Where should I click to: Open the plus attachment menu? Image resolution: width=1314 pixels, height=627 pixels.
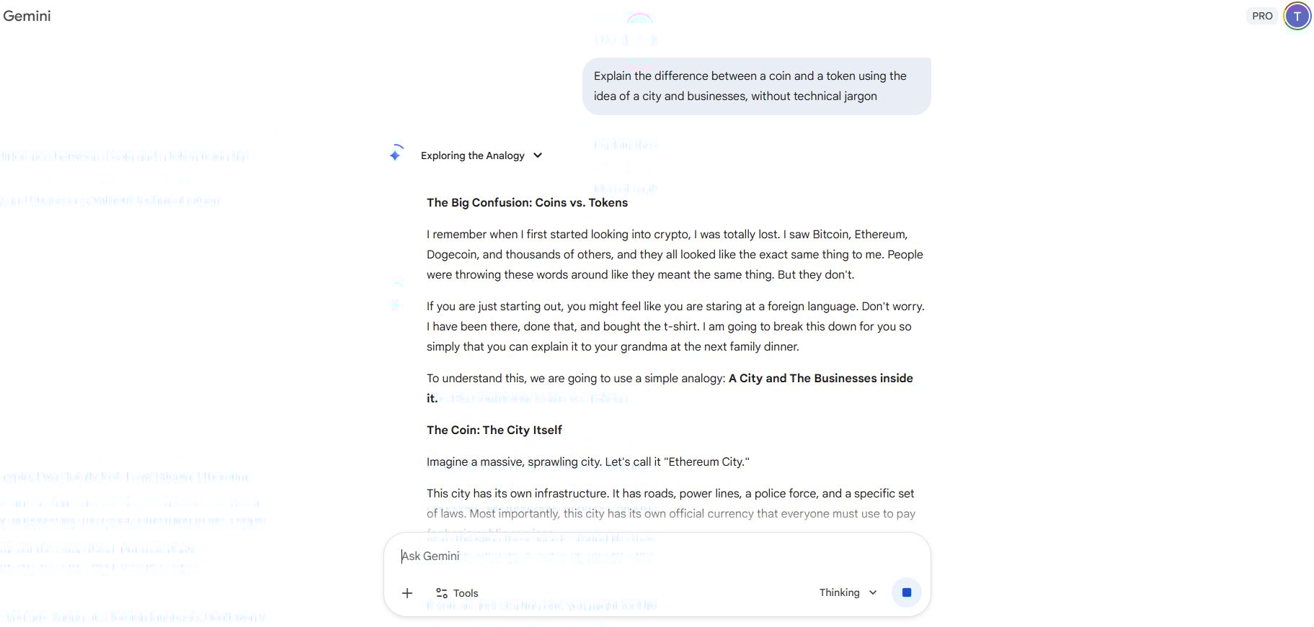click(407, 593)
